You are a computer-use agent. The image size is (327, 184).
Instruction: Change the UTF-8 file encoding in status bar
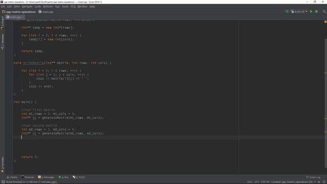pos(265,182)
